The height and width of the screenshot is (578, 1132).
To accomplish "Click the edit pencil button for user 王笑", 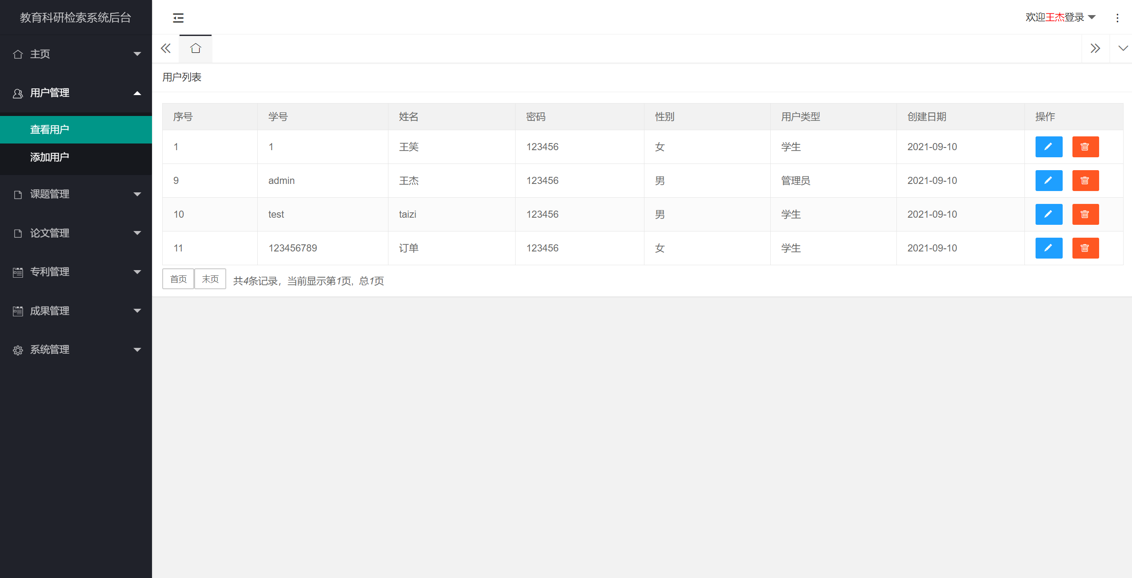I will click(1048, 147).
